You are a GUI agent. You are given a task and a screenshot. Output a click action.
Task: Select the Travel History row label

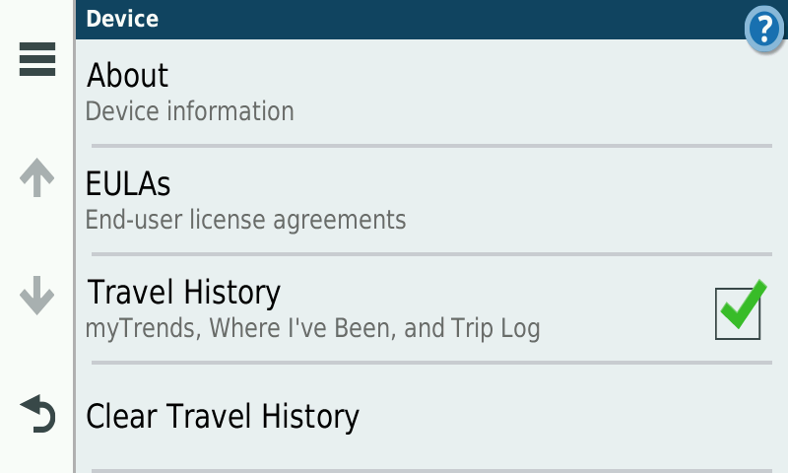[x=184, y=293]
